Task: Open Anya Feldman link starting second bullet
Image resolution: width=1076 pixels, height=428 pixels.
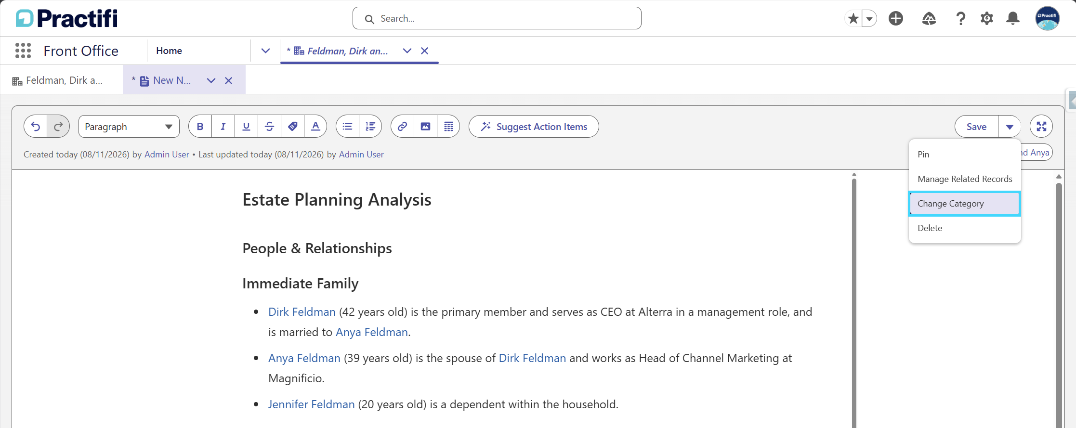Action: pos(304,358)
